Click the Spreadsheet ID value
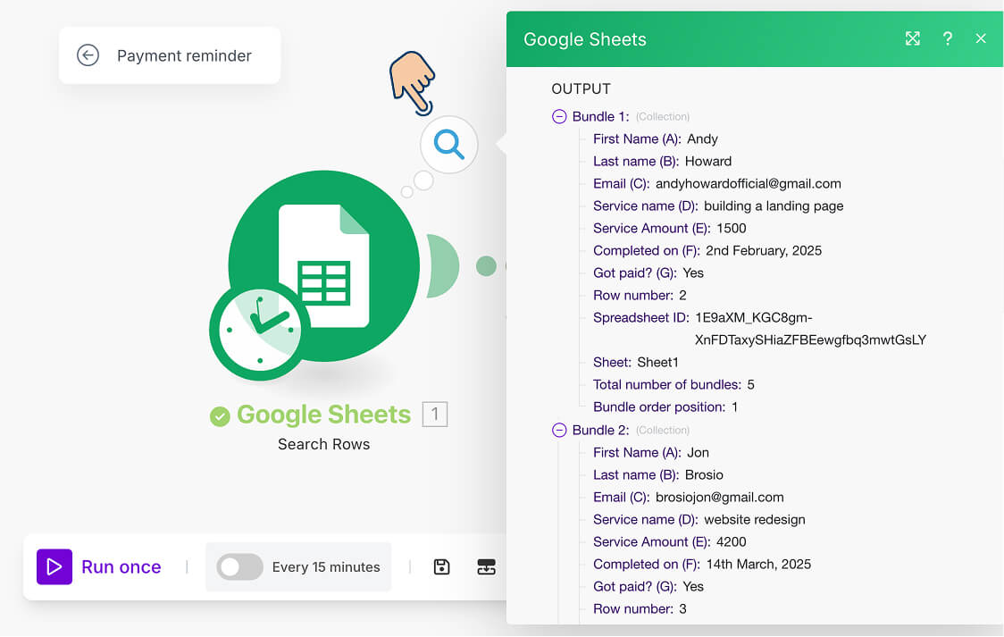 pos(811,329)
